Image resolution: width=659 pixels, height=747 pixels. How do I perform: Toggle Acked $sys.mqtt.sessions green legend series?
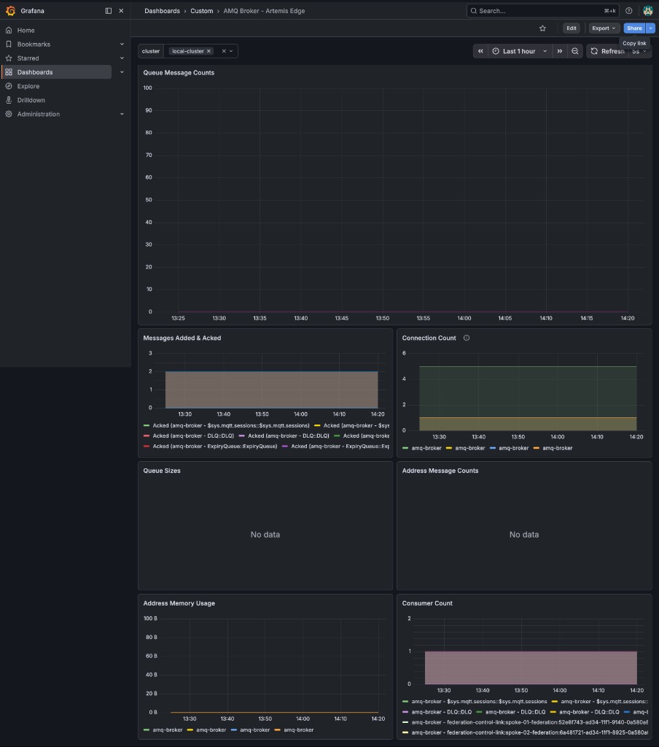pyautogui.click(x=231, y=425)
